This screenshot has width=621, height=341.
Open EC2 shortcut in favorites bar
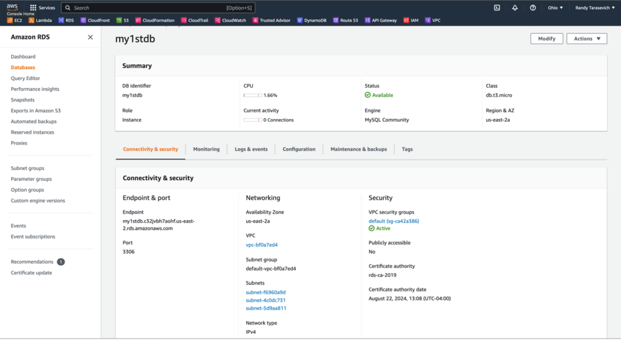coord(15,20)
